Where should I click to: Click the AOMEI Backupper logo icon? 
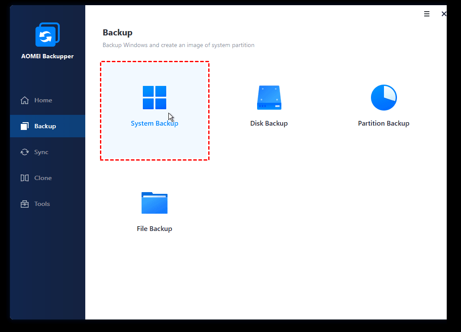47,35
